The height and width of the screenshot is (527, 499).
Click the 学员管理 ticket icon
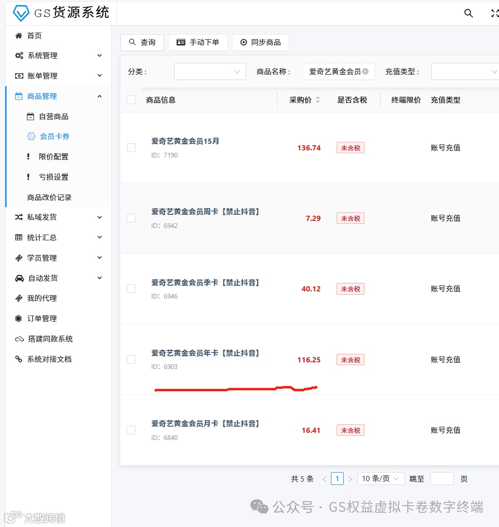pos(19,258)
